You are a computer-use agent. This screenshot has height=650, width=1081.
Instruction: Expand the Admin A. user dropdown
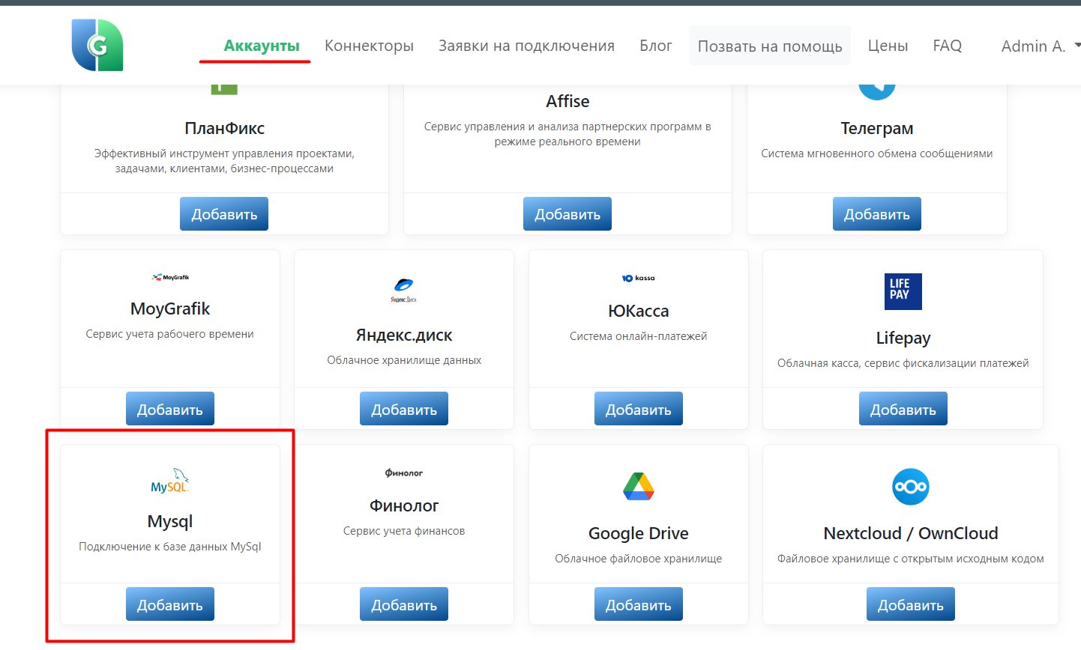pos(1041,46)
